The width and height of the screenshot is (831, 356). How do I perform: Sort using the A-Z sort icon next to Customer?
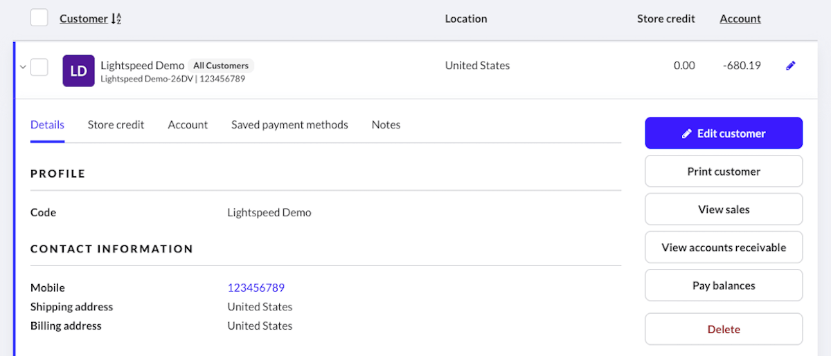(116, 19)
